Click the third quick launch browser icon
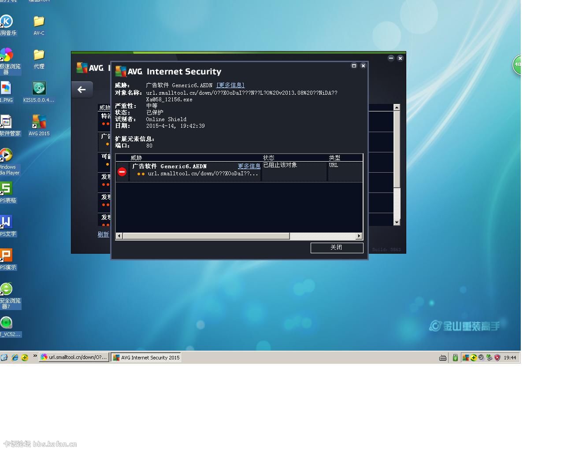The height and width of the screenshot is (451, 564). 25,358
